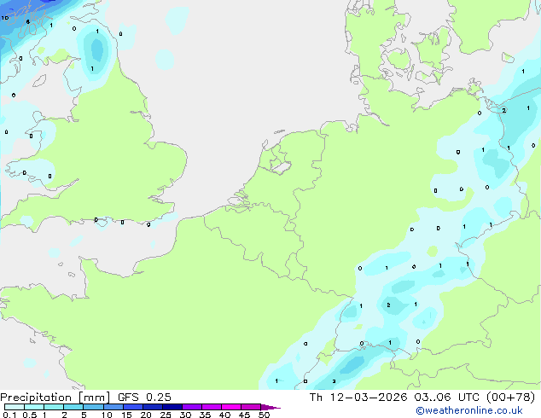The width and height of the screenshot is (541, 418).
Task: Click the 2–5 mm legend swatch
Action: 73,407
